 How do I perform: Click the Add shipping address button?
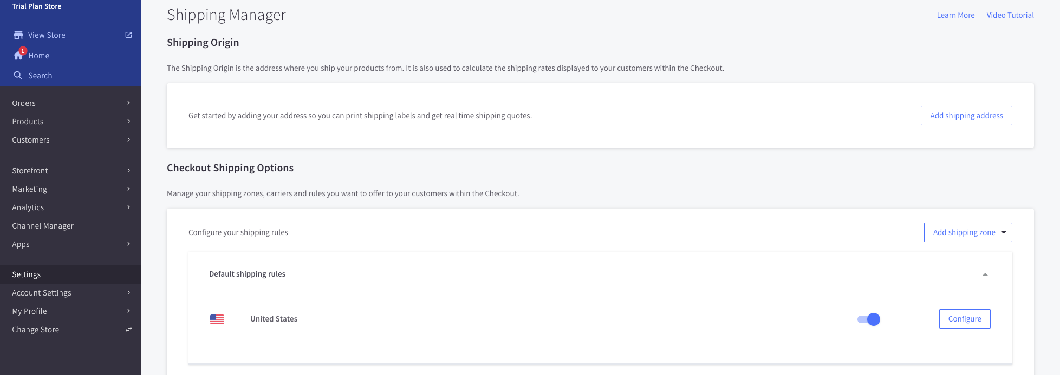(x=966, y=116)
